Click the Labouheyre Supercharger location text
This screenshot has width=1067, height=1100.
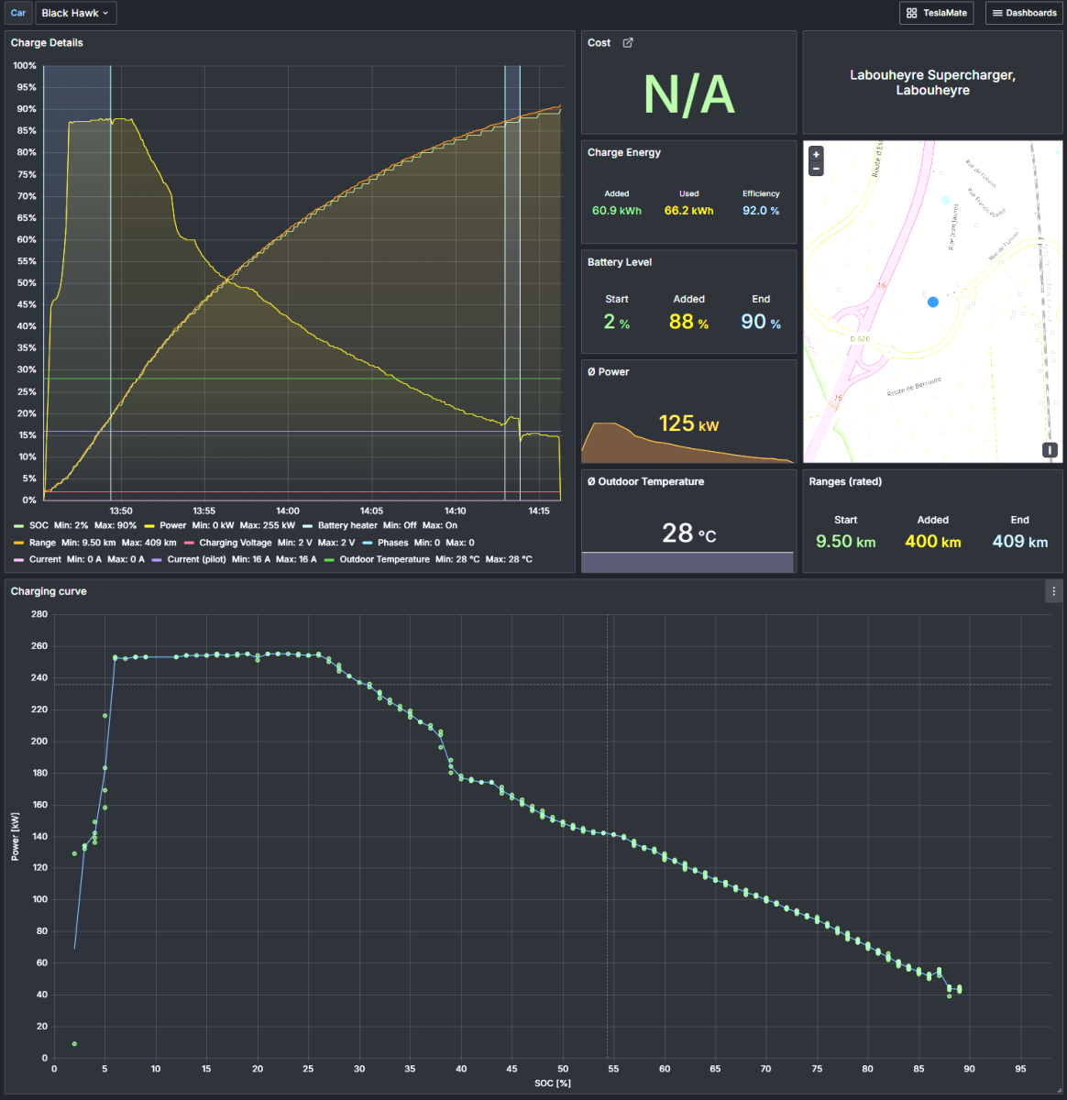(x=933, y=82)
